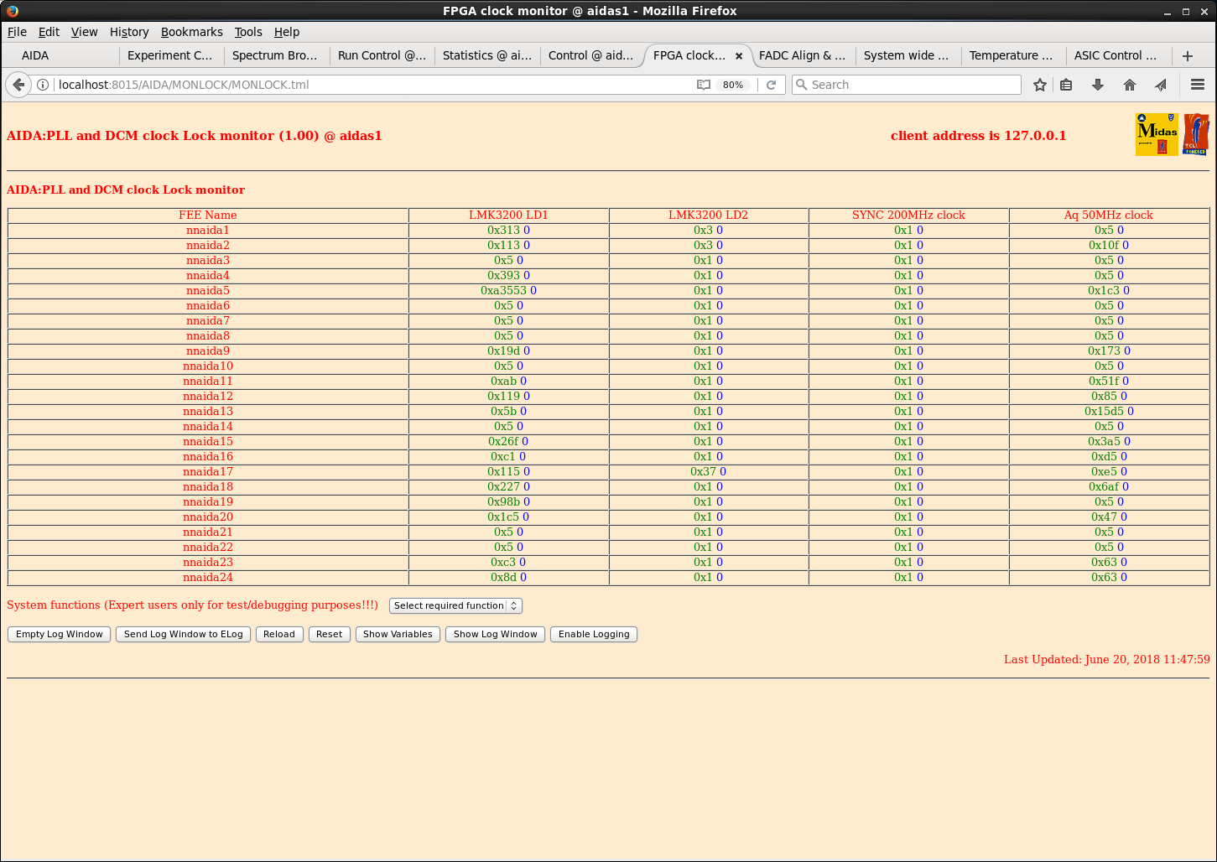Open the Firefox hamburger menu

click(1198, 85)
